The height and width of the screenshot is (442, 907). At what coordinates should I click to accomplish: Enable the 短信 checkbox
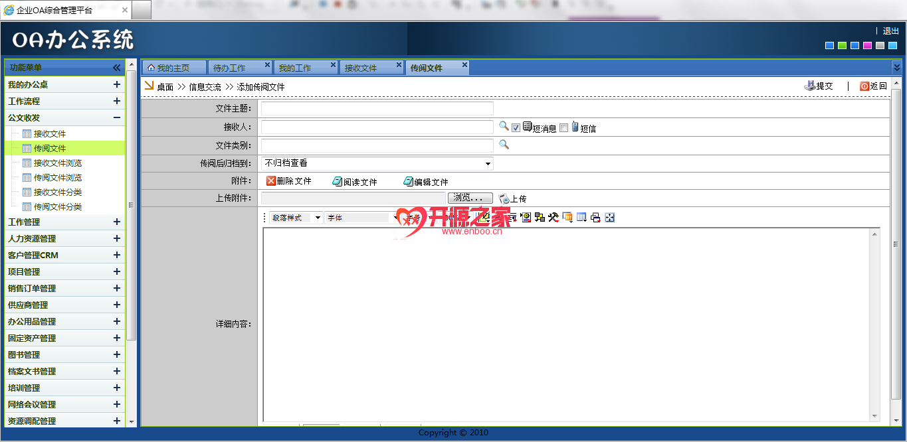[x=564, y=128]
